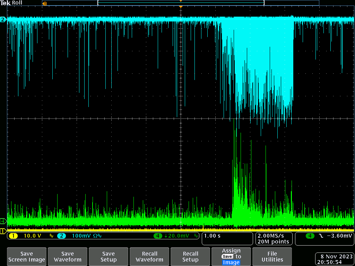Click the channel 1 yellow badge in readout
This screenshot has height=266, width=355.
click(13, 236)
